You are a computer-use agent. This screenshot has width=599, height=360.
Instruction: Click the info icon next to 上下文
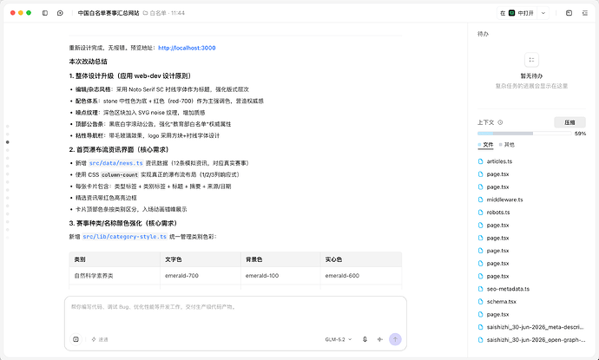click(x=500, y=122)
